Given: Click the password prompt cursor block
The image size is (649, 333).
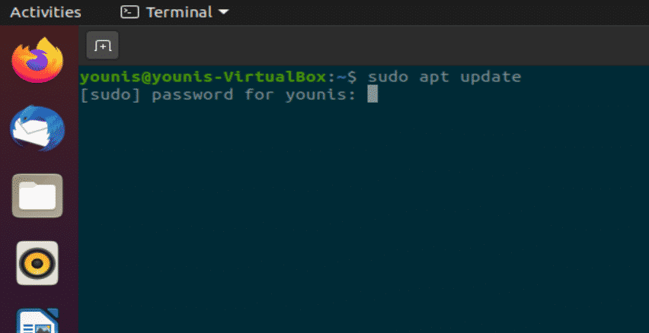Looking at the screenshot, I should tap(372, 95).
